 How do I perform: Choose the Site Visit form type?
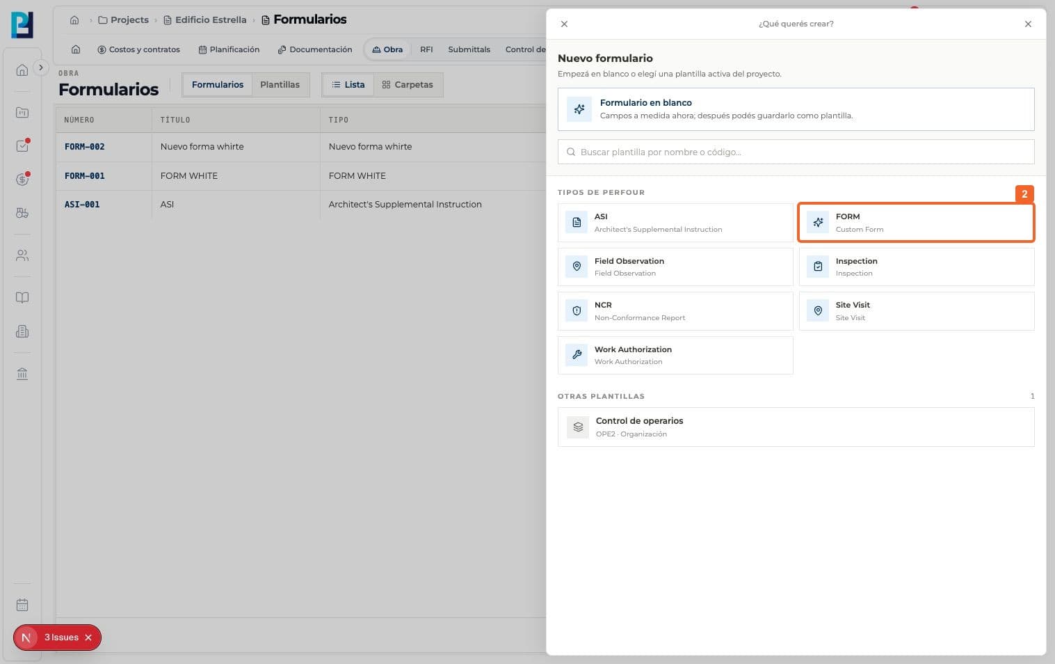tap(917, 311)
